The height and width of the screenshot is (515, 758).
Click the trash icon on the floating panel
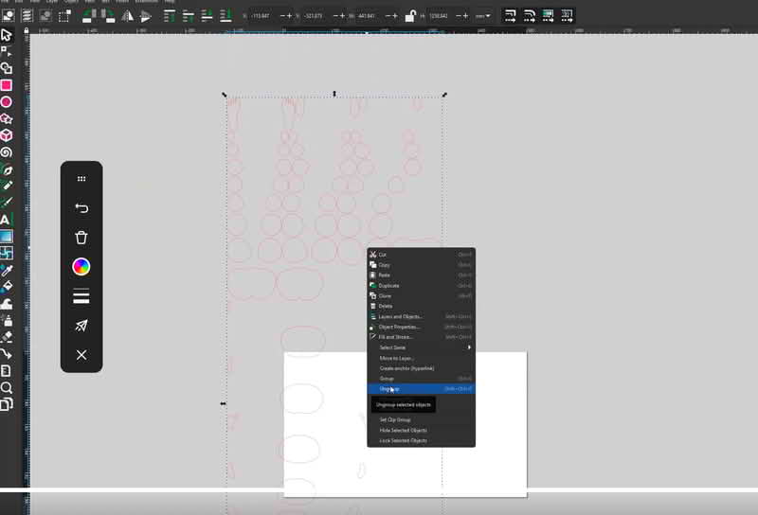tap(81, 238)
